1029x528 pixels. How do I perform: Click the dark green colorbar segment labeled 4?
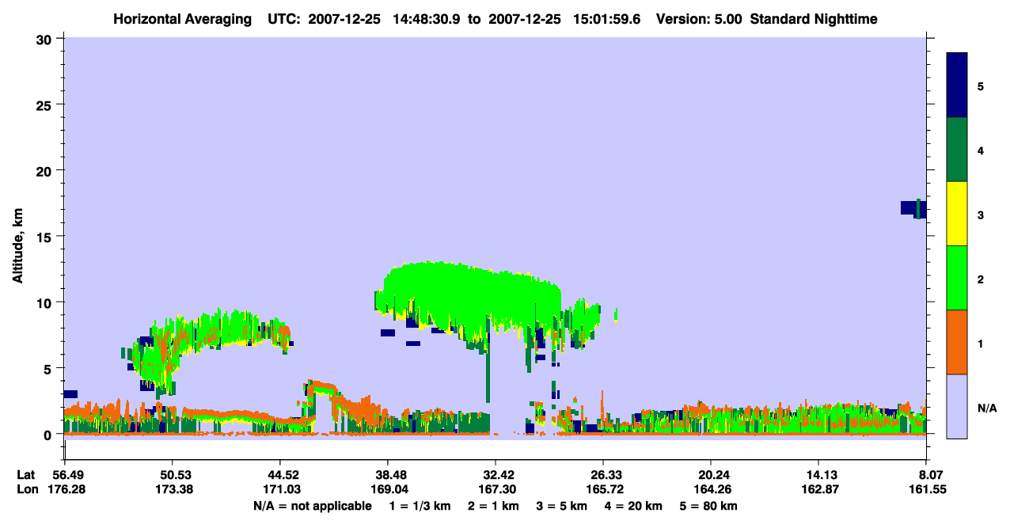[957, 150]
